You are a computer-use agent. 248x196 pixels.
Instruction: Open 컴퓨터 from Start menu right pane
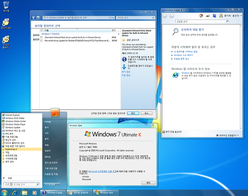(x=48, y=151)
